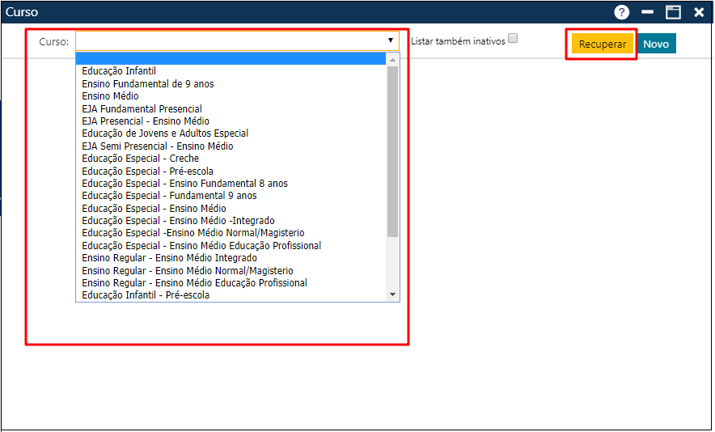Select Educação Especial -Ensino Médio Normal/Magisterio
This screenshot has height=432, width=715.
(x=231, y=233)
